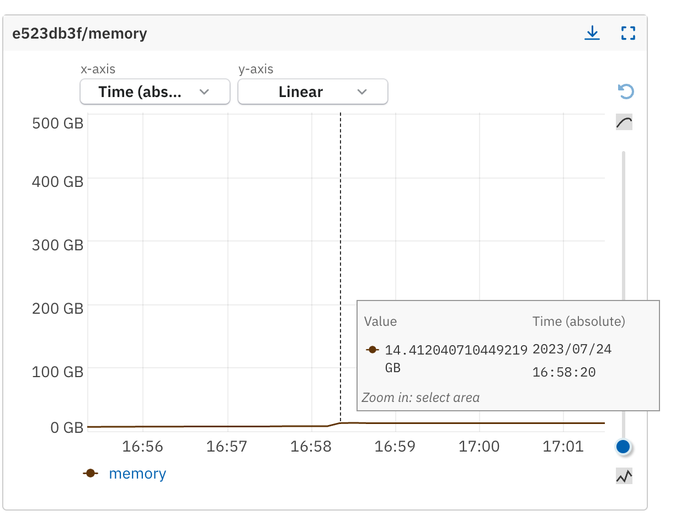Select the sharp line rendering icon
The image size is (681, 526).
(623, 475)
